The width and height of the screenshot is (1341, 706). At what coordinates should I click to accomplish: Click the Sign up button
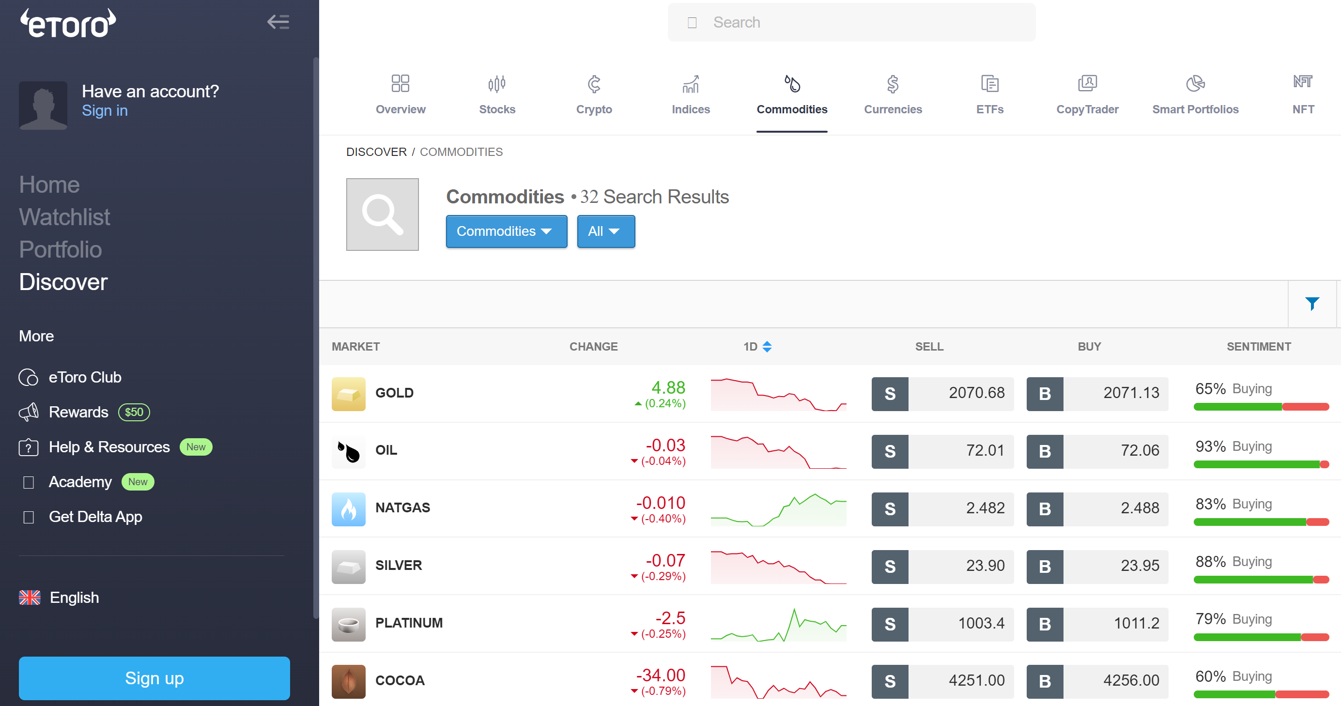154,678
